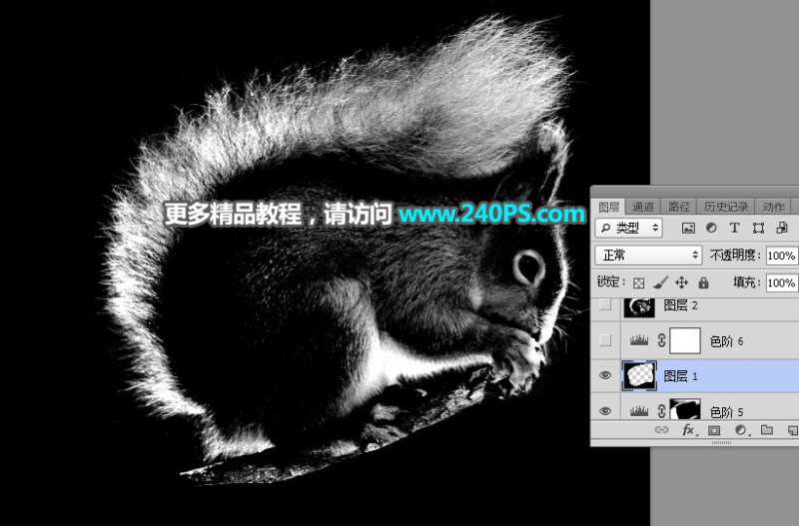Viewport: 799px width, 526px height.
Task: Add a layer style with fx button
Action: point(688,430)
